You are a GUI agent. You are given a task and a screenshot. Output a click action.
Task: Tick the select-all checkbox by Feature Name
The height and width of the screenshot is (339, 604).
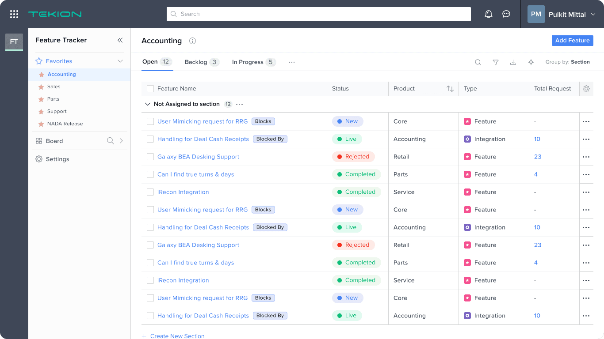pos(150,89)
